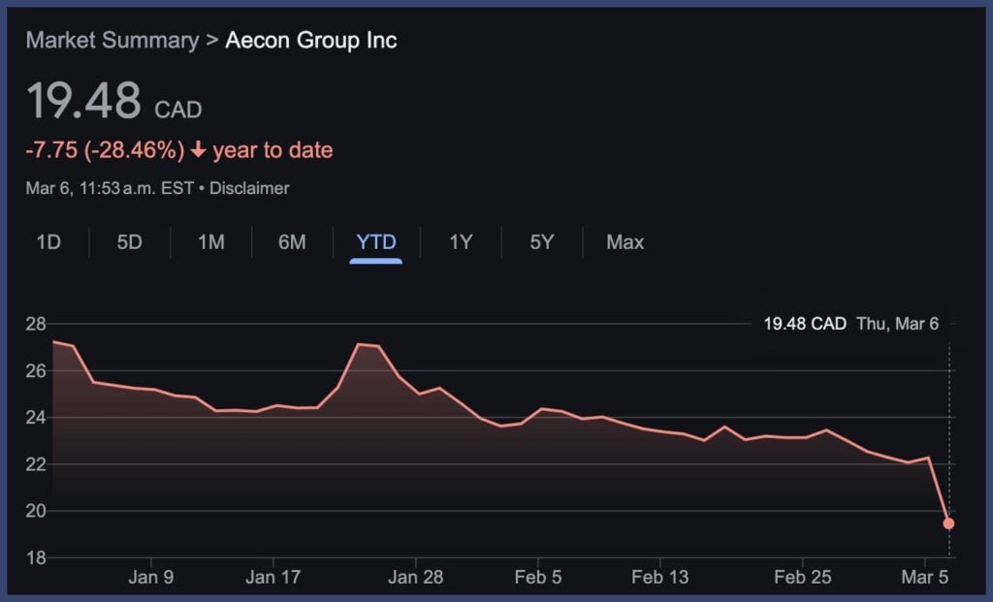Click the Jan 28 axis label

416,578
